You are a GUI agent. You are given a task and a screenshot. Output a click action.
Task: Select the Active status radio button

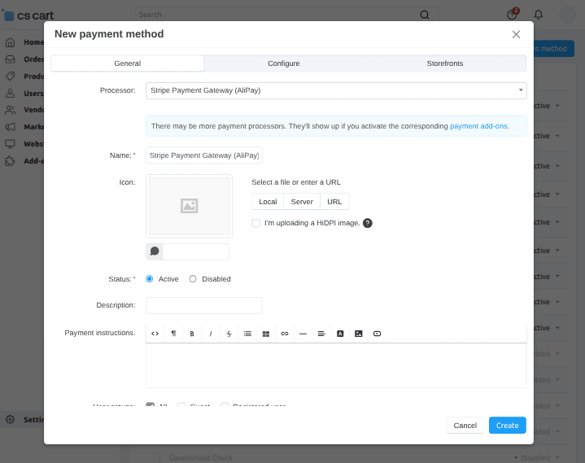point(150,279)
